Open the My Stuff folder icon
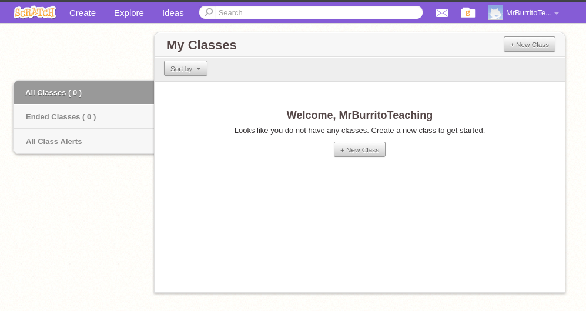The width and height of the screenshot is (586, 311). point(468,13)
